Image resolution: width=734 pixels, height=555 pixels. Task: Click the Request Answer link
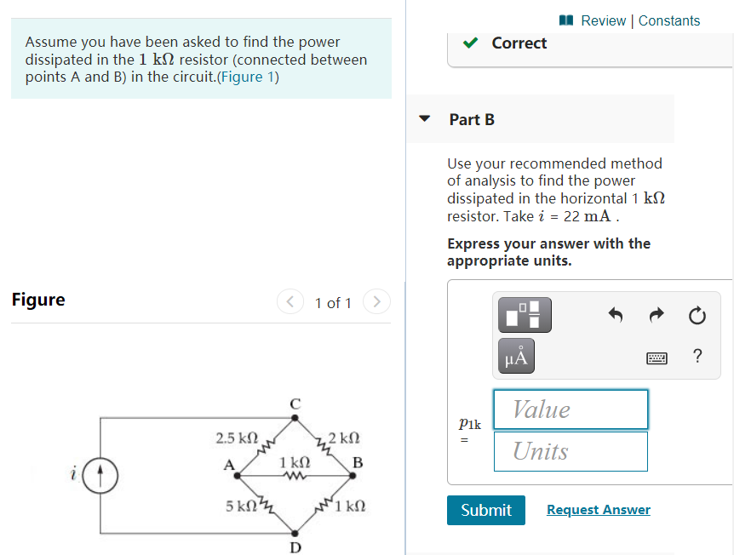(x=598, y=509)
